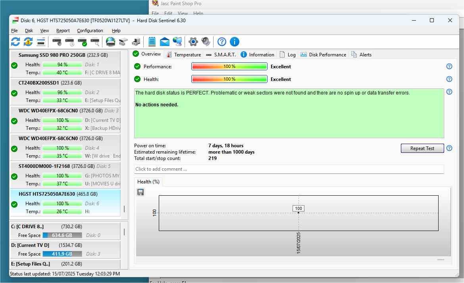Open the notepad report toolbar icon

point(152,42)
